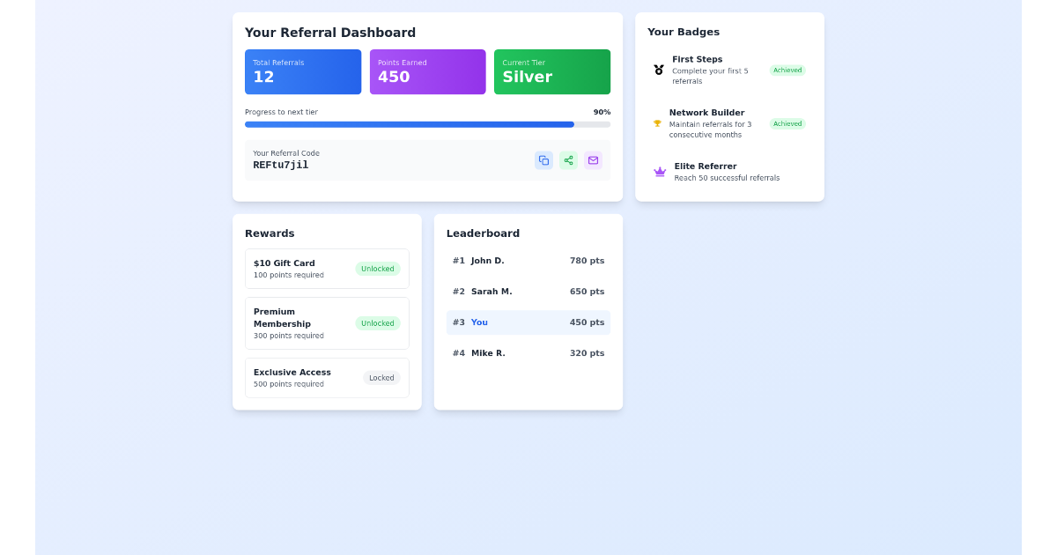Screen dimensions: 1057x555
Task: Click John D. on the leaderboard
Action: 488,260
